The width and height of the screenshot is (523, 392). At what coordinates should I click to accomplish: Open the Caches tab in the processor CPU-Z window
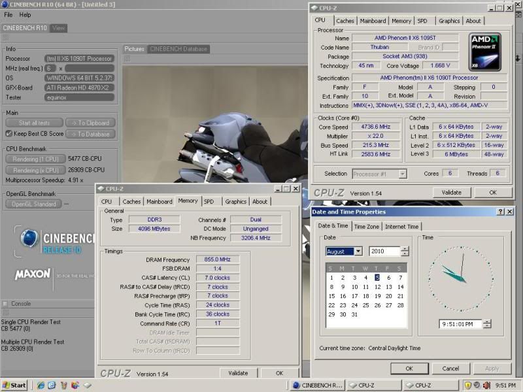pyautogui.click(x=345, y=21)
